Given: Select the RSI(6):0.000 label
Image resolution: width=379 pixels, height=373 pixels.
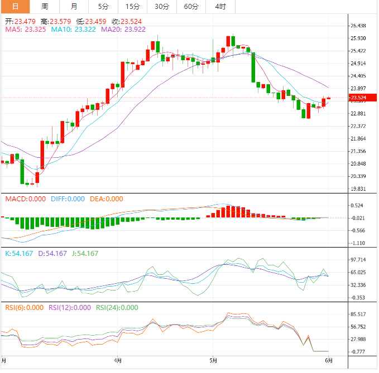Looking at the screenshot, I should 24,307.
